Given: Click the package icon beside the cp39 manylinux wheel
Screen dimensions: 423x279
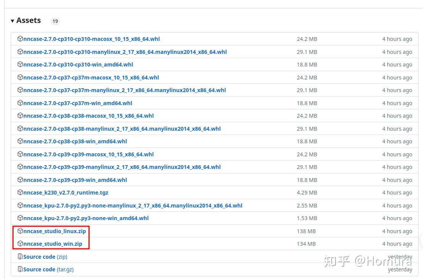Looking at the screenshot, I should [20, 167].
